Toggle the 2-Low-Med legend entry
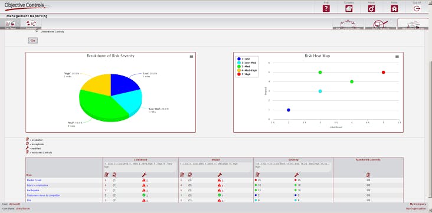 pos(246,63)
